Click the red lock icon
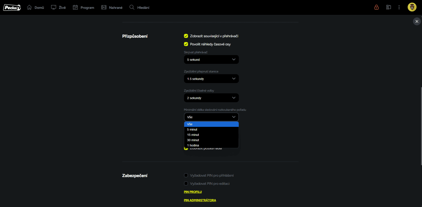 (x=376, y=7)
